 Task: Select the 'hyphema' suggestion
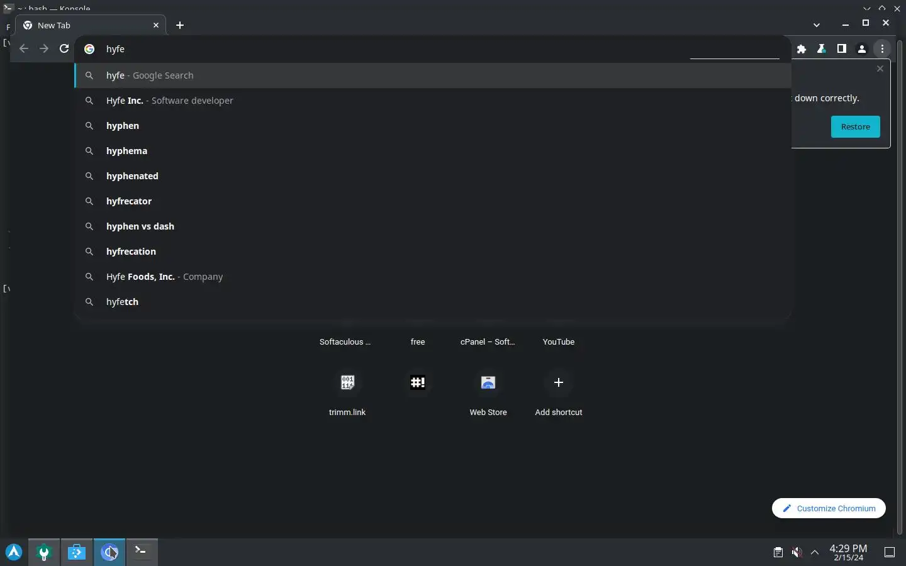click(x=433, y=151)
